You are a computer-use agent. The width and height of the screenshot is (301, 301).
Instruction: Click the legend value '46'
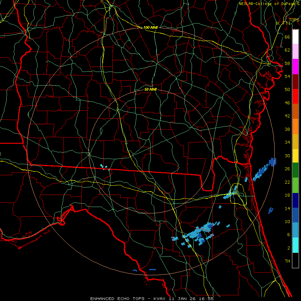tap(287, 103)
